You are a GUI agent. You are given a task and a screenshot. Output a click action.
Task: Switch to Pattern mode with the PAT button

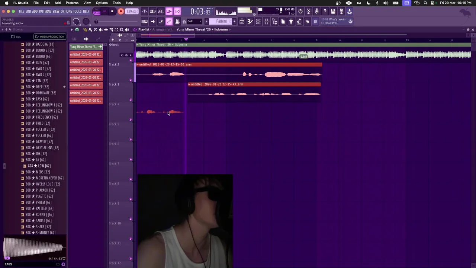point(97,10)
